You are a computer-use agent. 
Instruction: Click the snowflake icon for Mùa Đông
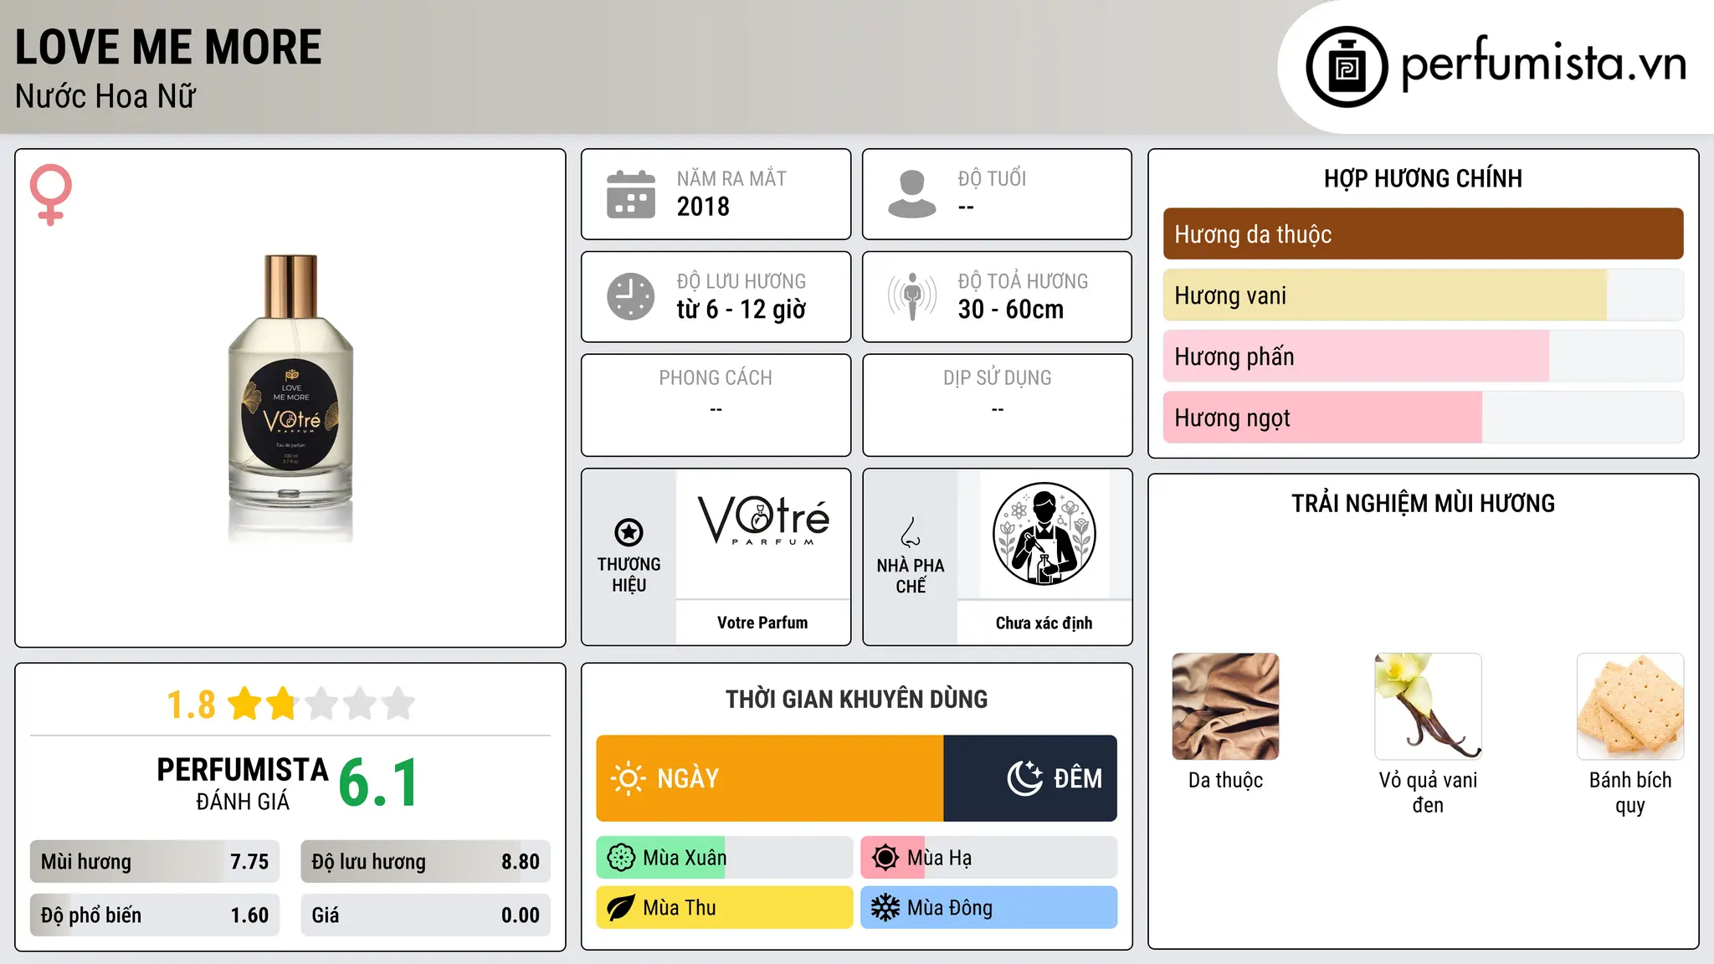(885, 908)
